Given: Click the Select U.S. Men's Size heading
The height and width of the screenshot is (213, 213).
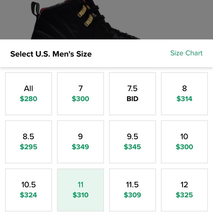Looking at the screenshot, I should (51, 54).
